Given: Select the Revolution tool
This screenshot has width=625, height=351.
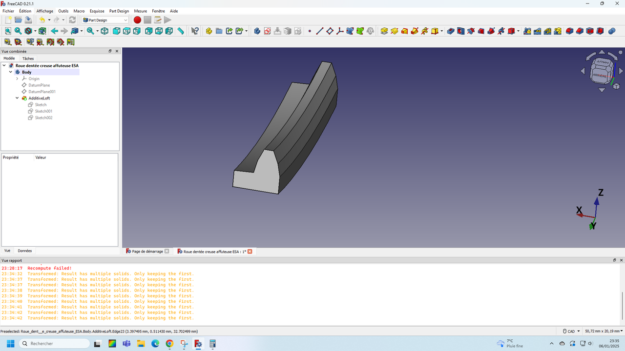Looking at the screenshot, I should pos(395,31).
